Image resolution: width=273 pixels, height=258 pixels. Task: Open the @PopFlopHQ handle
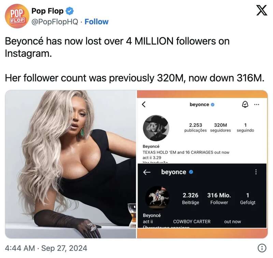coord(55,22)
